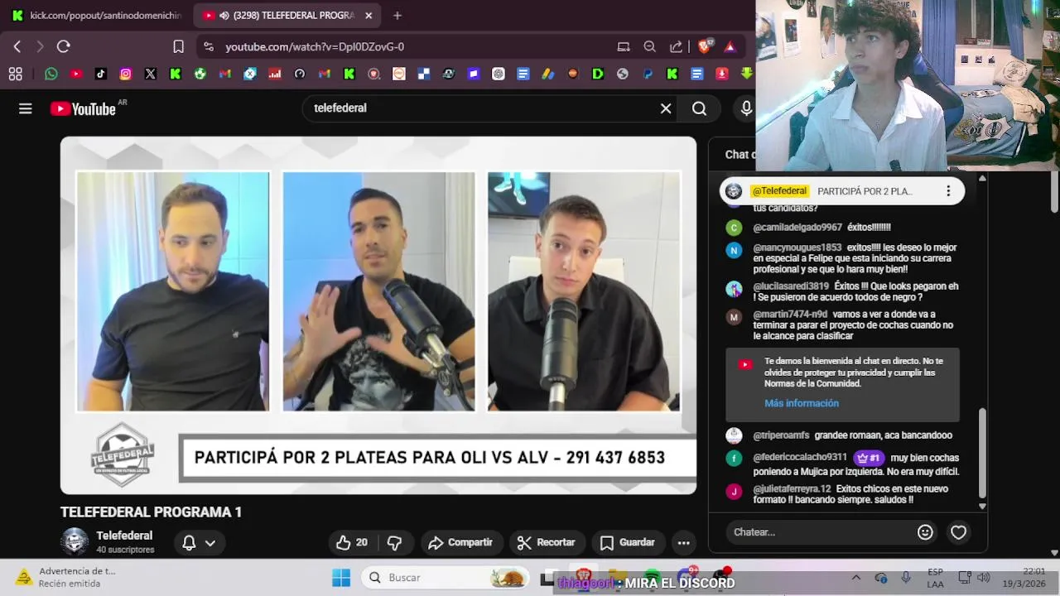The height and width of the screenshot is (596, 1060).
Task: Show hidden system tray icons
Action: coord(855,578)
